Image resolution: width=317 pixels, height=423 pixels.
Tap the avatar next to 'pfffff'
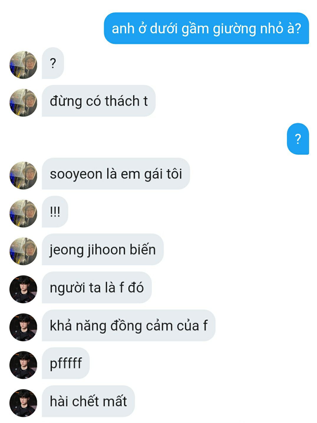(x=23, y=365)
